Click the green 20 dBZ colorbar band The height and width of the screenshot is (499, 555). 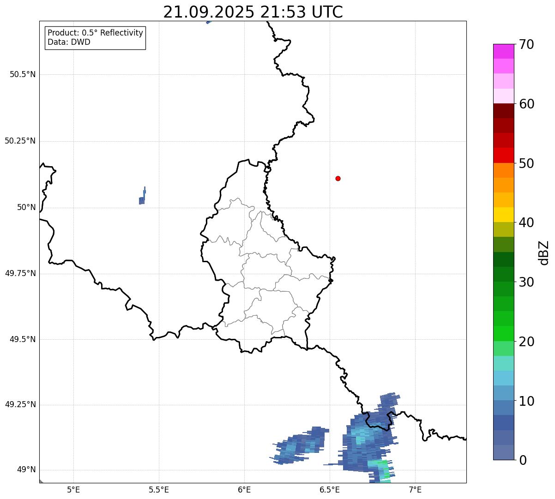click(x=503, y=333)
